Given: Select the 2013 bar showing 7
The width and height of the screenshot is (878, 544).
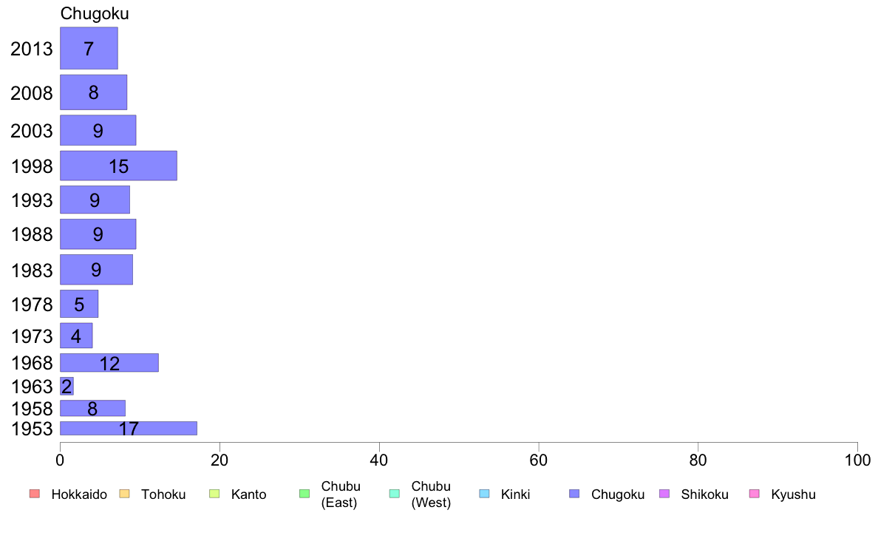Looking at the screenshot, I should 89,48.
